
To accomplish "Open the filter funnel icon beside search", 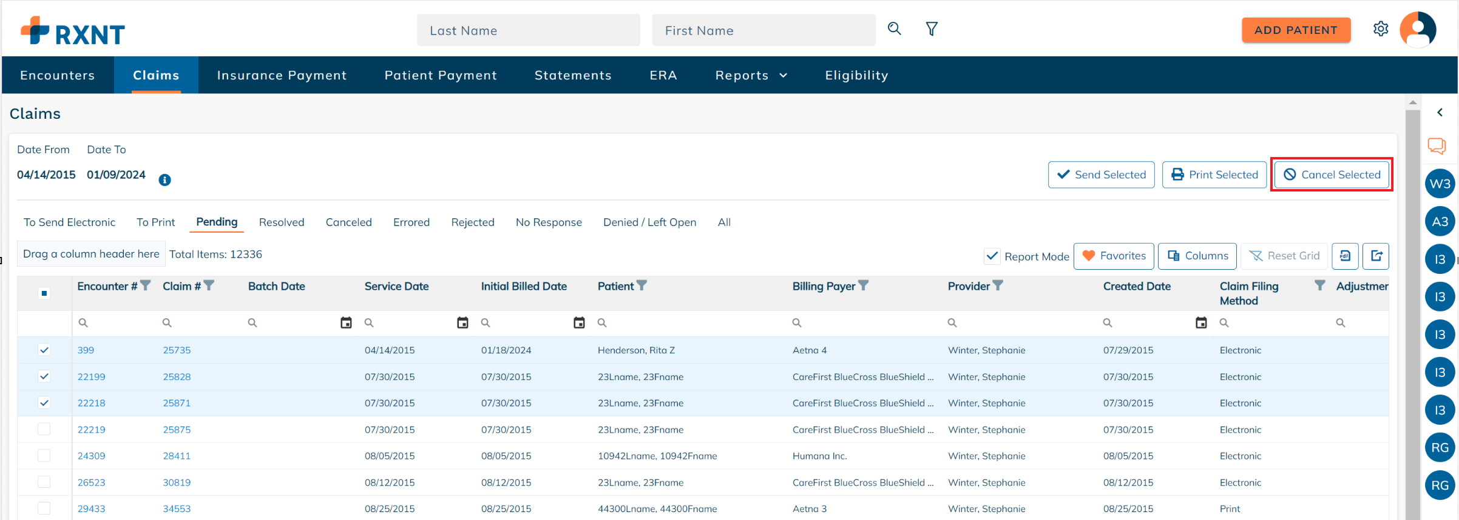I will click(932, 29).
